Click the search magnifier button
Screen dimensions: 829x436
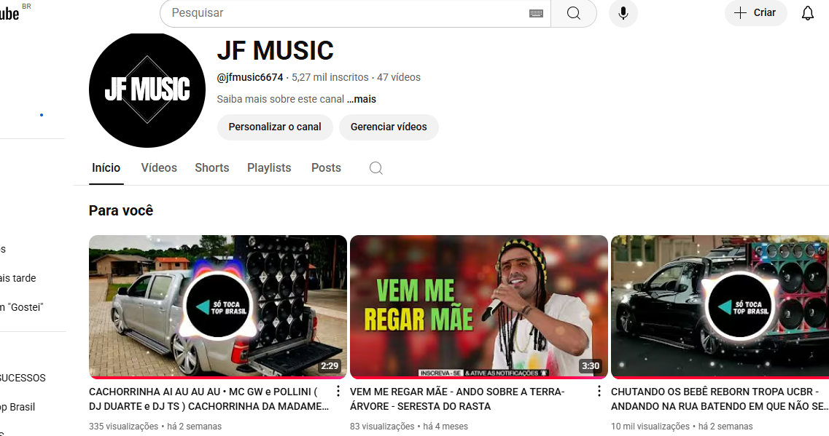(x=574, y=13)
